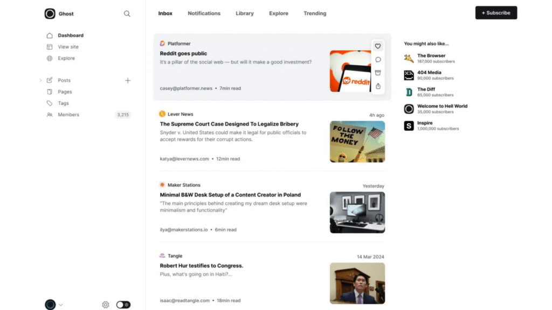Viewport: 552px width, 310px height.
Task: Open Members in the sidebar
Action: point(68,115)
